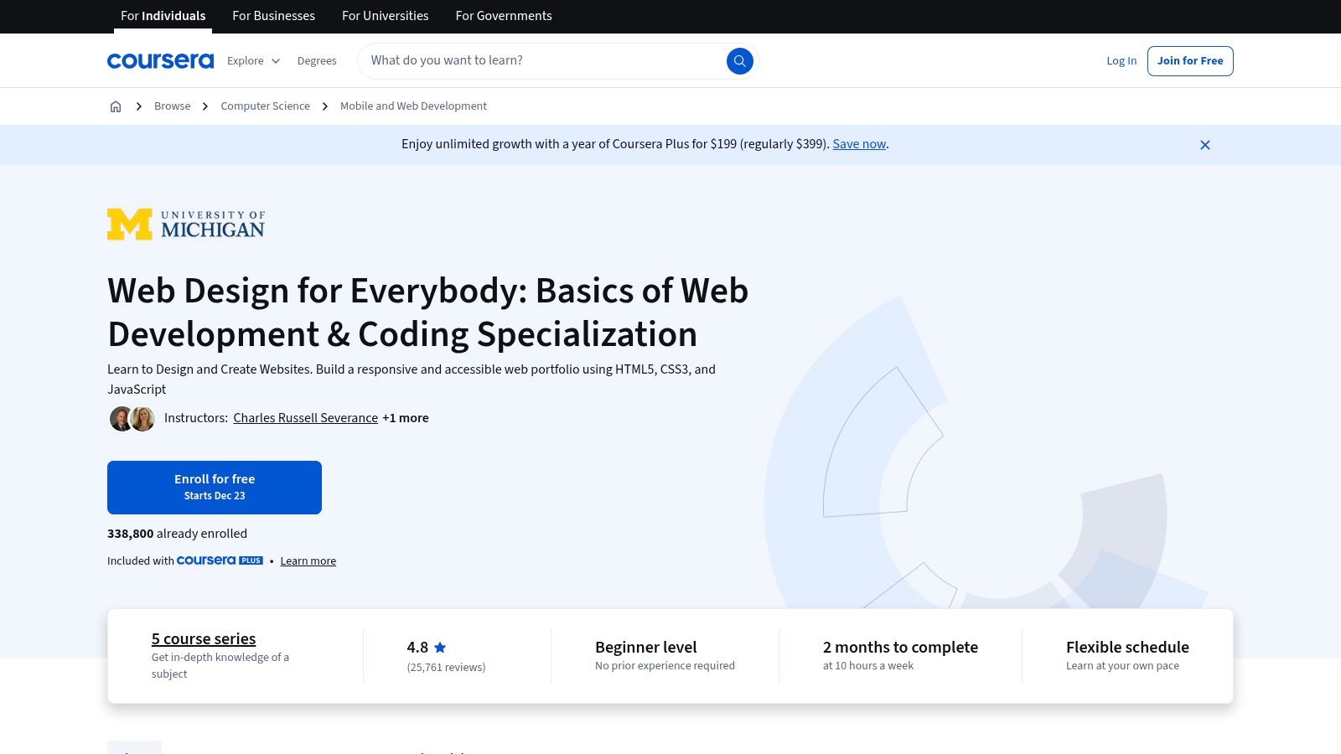Open the Save now link
The width and height of the screenshot is (1341, 754).
[x=858, y=144]
